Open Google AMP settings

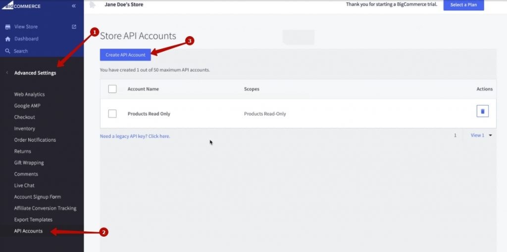pos(27,106)
